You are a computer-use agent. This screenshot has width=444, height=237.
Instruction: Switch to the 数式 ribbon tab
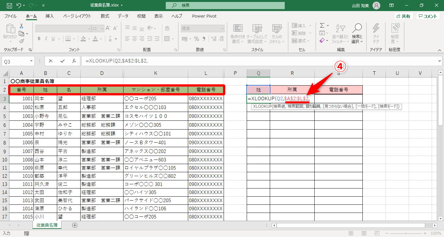[x=105, y=16]
